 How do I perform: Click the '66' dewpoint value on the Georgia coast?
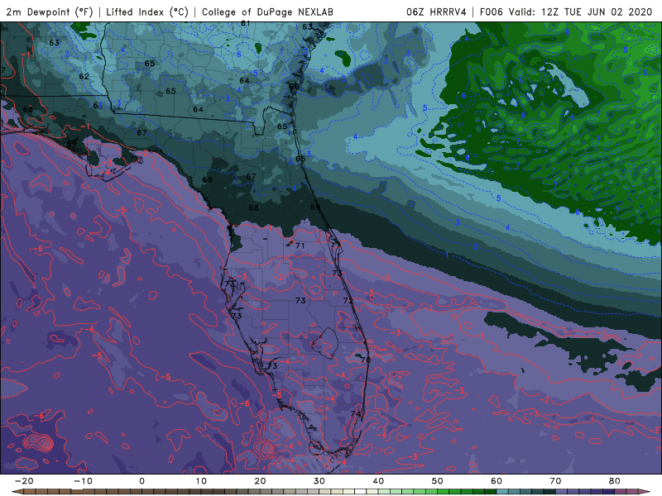click(295, 87)
